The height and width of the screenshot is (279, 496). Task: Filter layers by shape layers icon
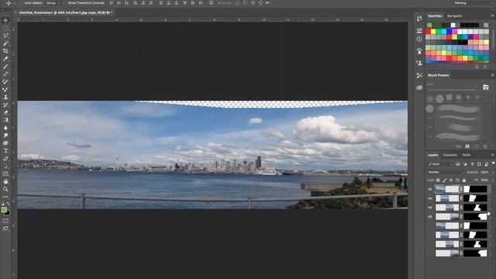click(479, 164)
